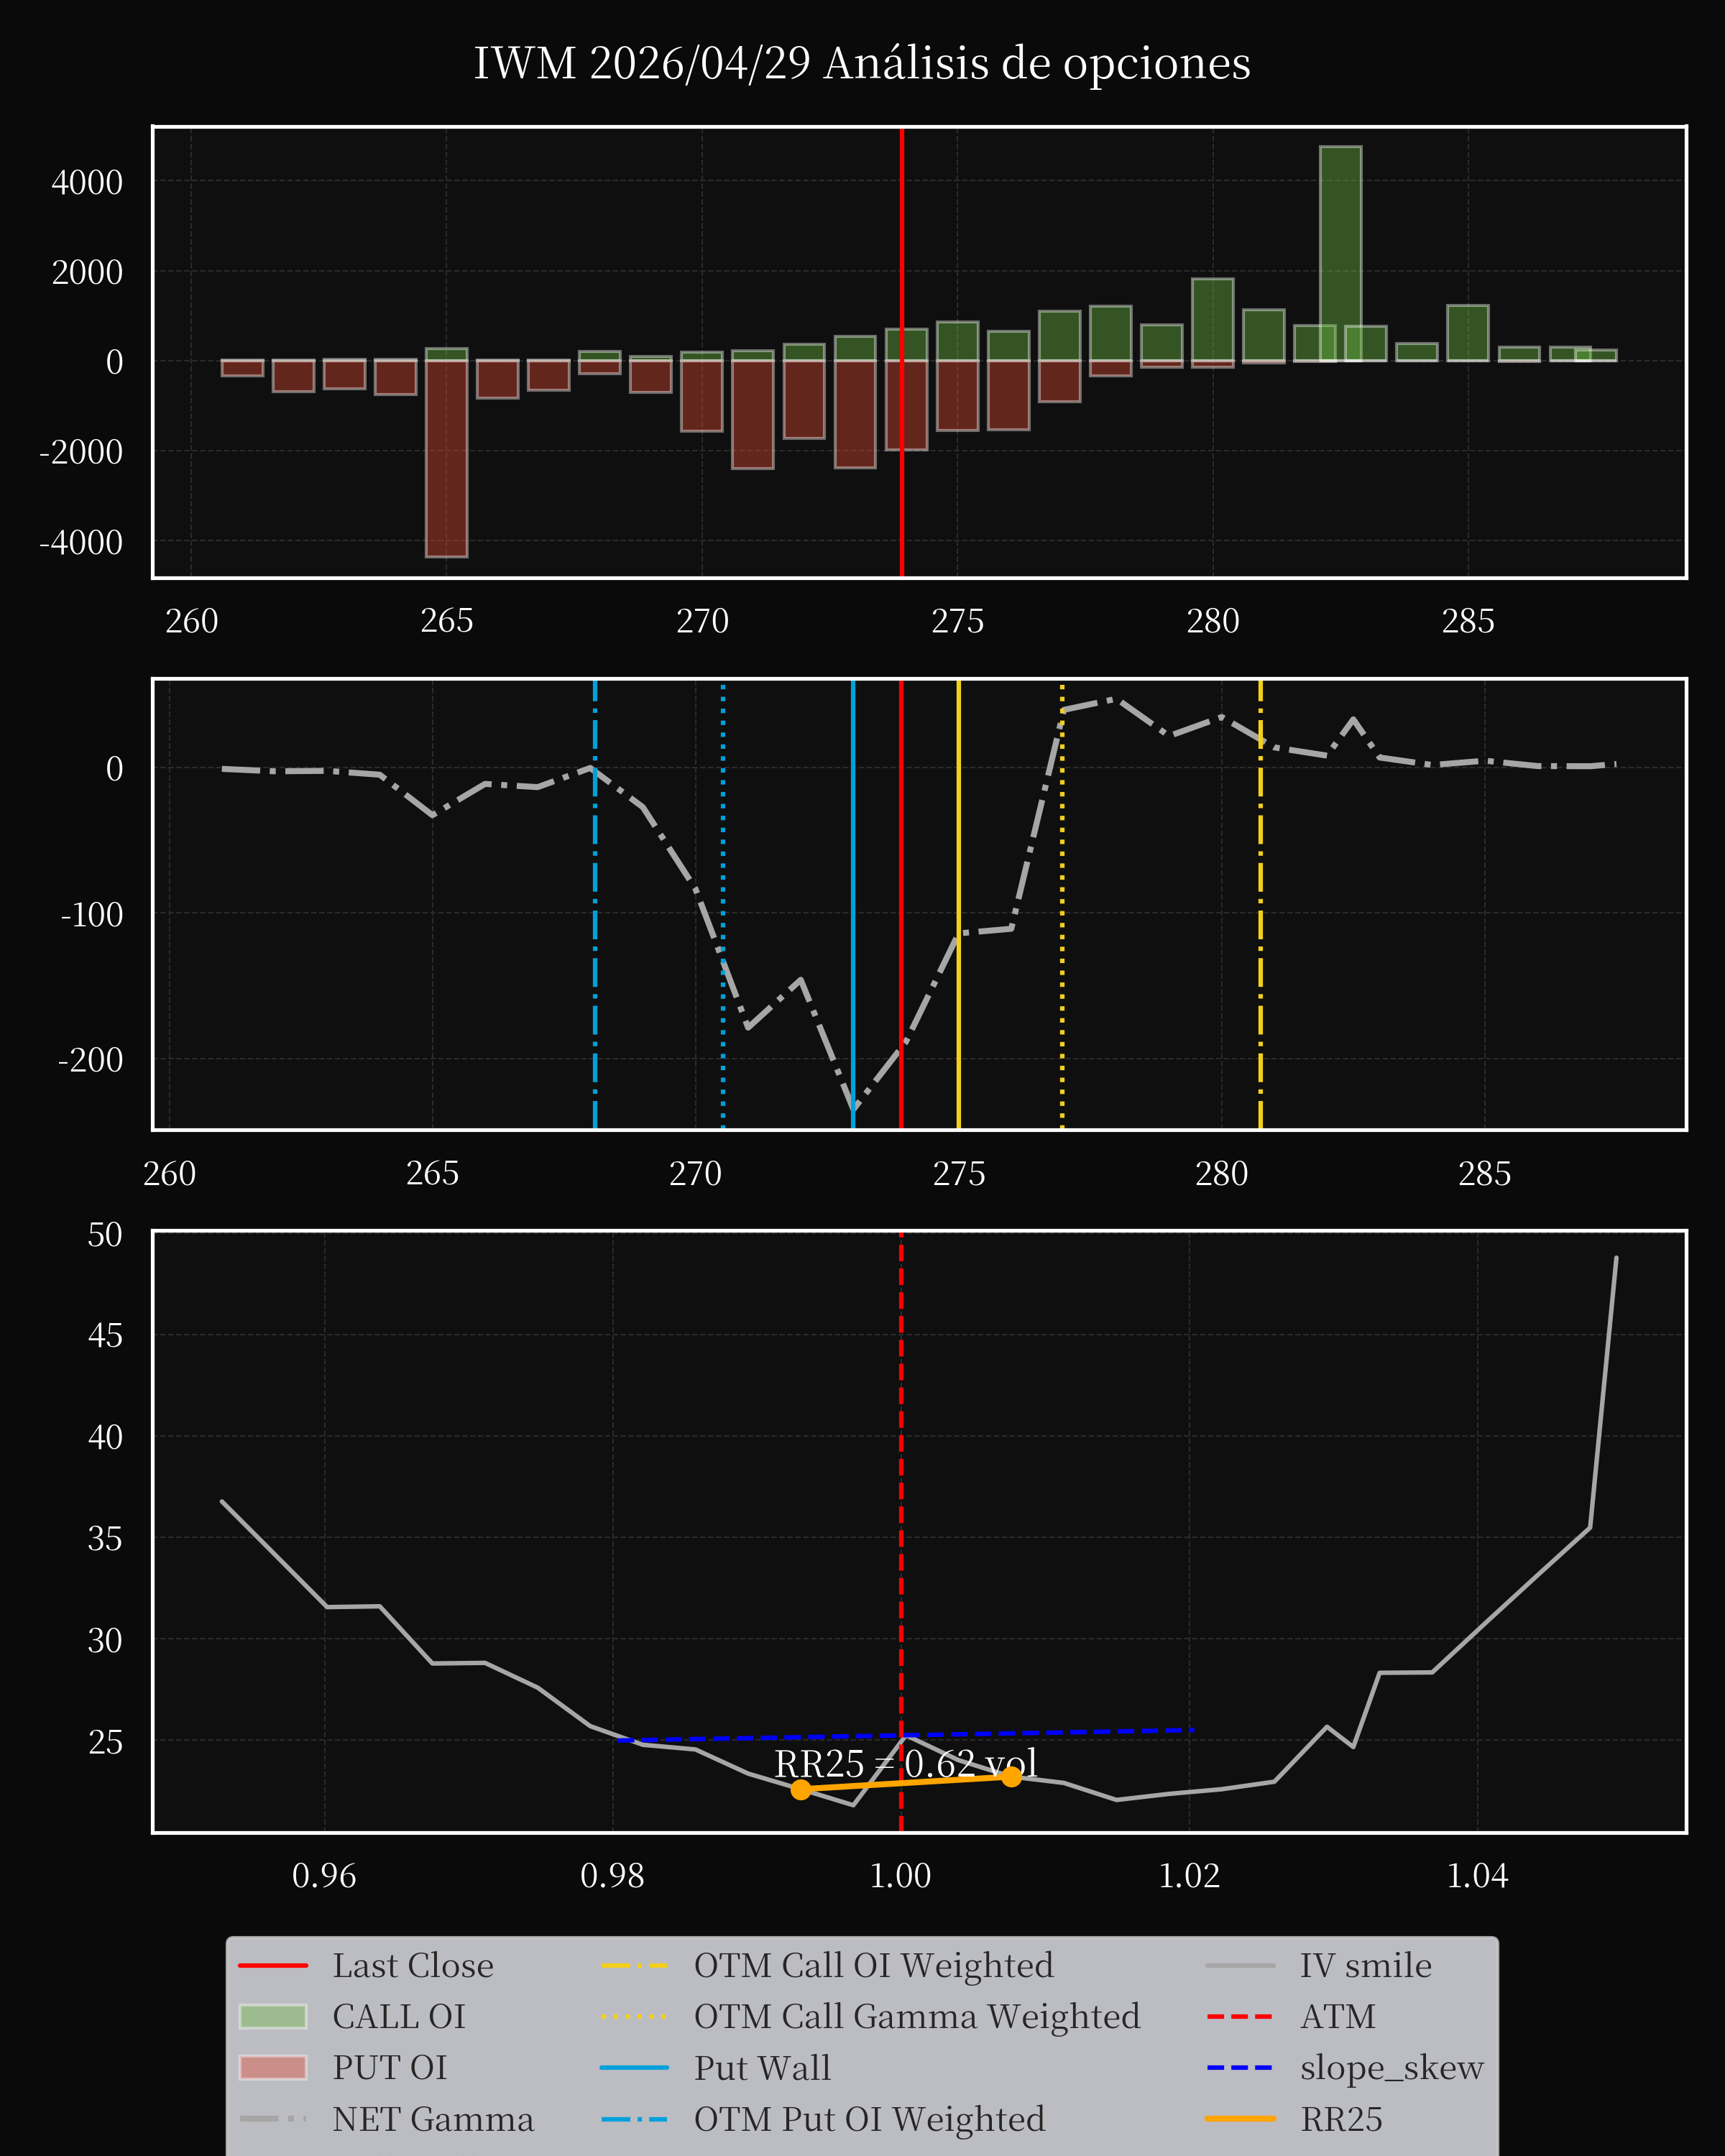Click the PUT OI red legend swatch
This screenshot has height=2156, width=1725.
click(x=273, y=2068)
